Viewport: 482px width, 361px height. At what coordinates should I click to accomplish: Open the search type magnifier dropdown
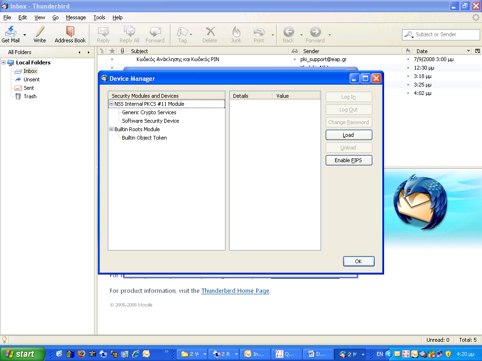tap(409, 35)
